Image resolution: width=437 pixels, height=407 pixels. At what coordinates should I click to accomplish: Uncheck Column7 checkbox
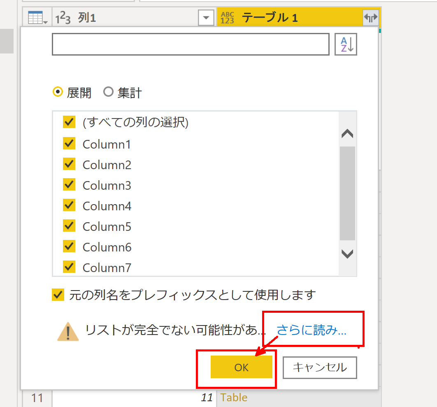pyautogui.click(x=69, y=267)
